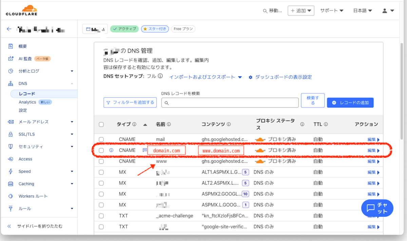Viewport: 407px width, 241px height.
Task: Click the Access sidebar icon
Action: (11, 159)
